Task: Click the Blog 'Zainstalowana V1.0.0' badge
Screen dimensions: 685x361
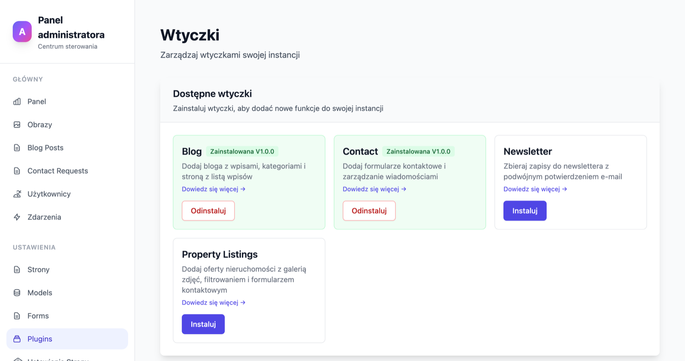Action: point(242,152)
